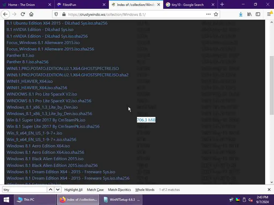
Task: Open Windows 8.1 Dream Edition X64 Freeware Sys.iso
Action: coord(61,172)
